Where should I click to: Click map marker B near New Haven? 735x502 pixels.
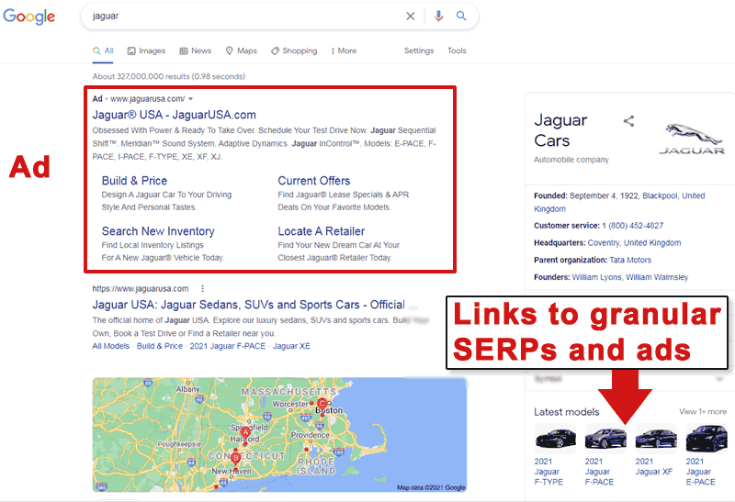[236, 458]
